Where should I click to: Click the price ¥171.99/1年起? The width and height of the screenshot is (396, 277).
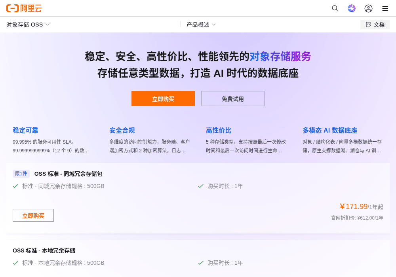pyautogui.click(x=362, y=207)
